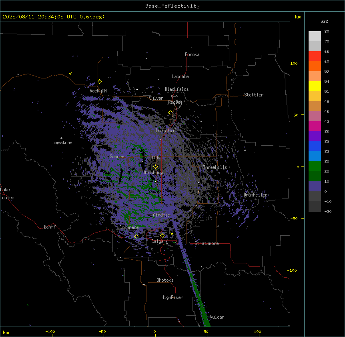The image size is (345, 337).
Task: Select the Innisfail label
Action: tap(166, 130)
